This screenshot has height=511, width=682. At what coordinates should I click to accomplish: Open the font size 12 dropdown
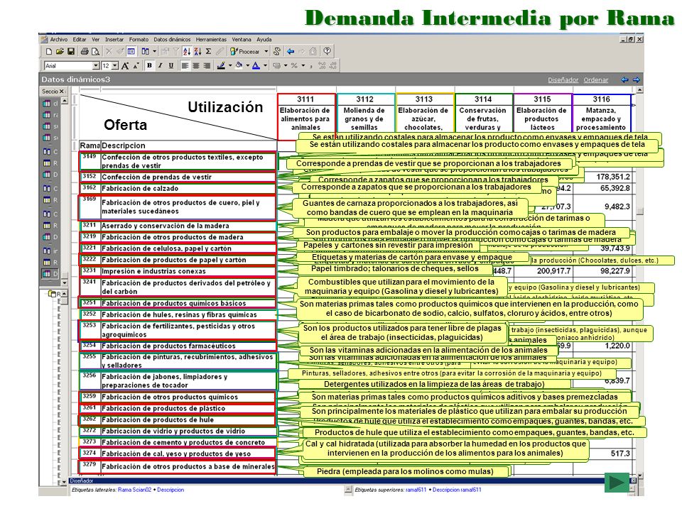point(115,65)
